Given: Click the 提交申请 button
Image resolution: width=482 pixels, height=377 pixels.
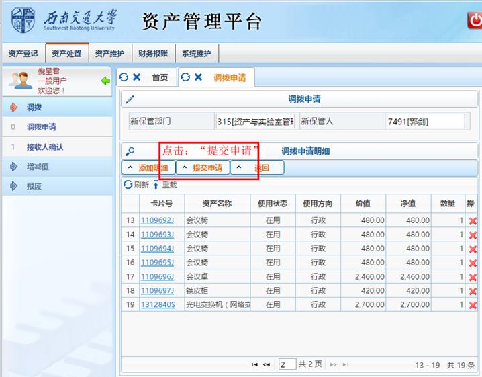Looking at the screenshot, I should pyautogui.click(x=203, y=167).
